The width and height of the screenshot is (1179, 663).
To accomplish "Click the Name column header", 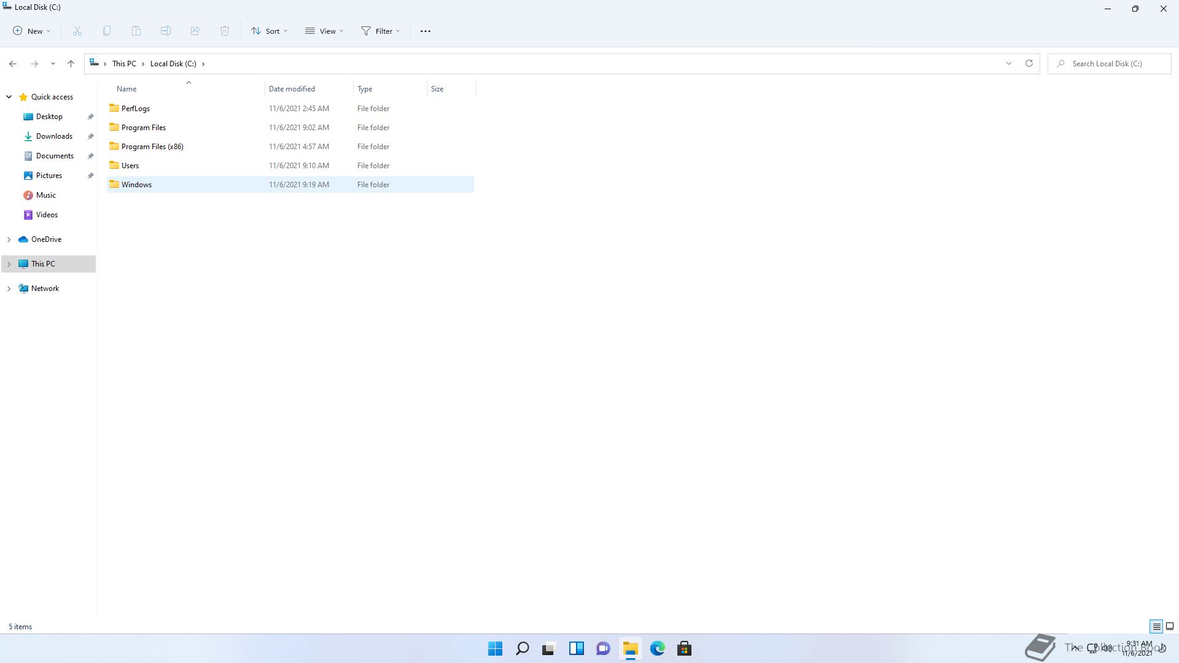I will pos(126,89).
